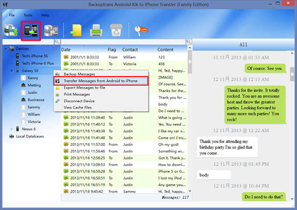Click the key registration toolbar icon
The height and width of the screenshot is (210, 297).
pyautogui.click(x=141, y=30)
